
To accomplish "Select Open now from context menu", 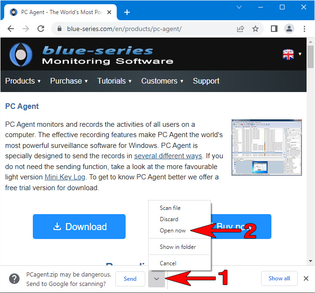I will pos(172,231).
